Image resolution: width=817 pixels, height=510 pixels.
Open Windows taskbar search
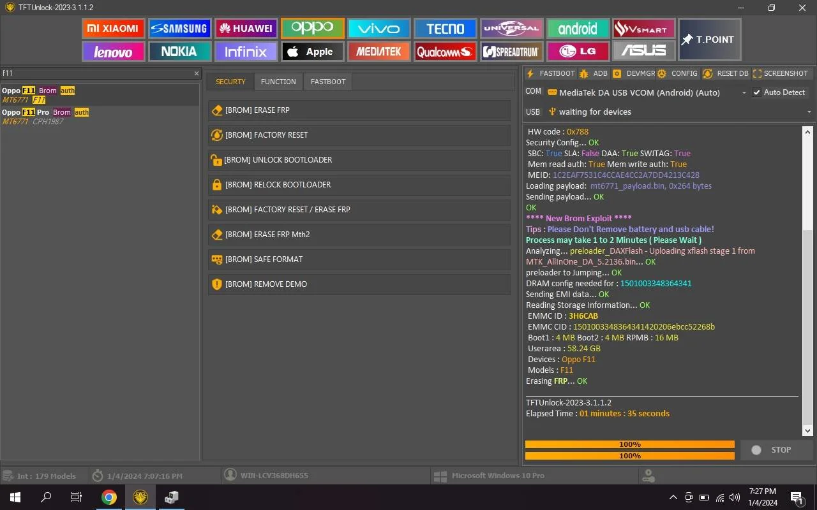pyautogui.click(x=46, y=497)
